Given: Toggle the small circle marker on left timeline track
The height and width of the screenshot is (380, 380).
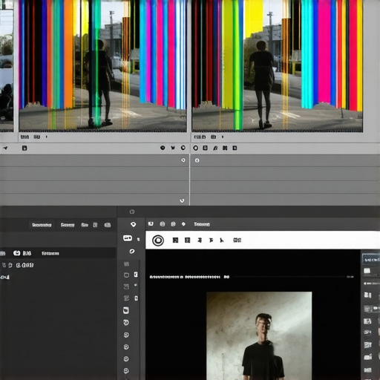Looking at the screenshot, I should 183,160.
